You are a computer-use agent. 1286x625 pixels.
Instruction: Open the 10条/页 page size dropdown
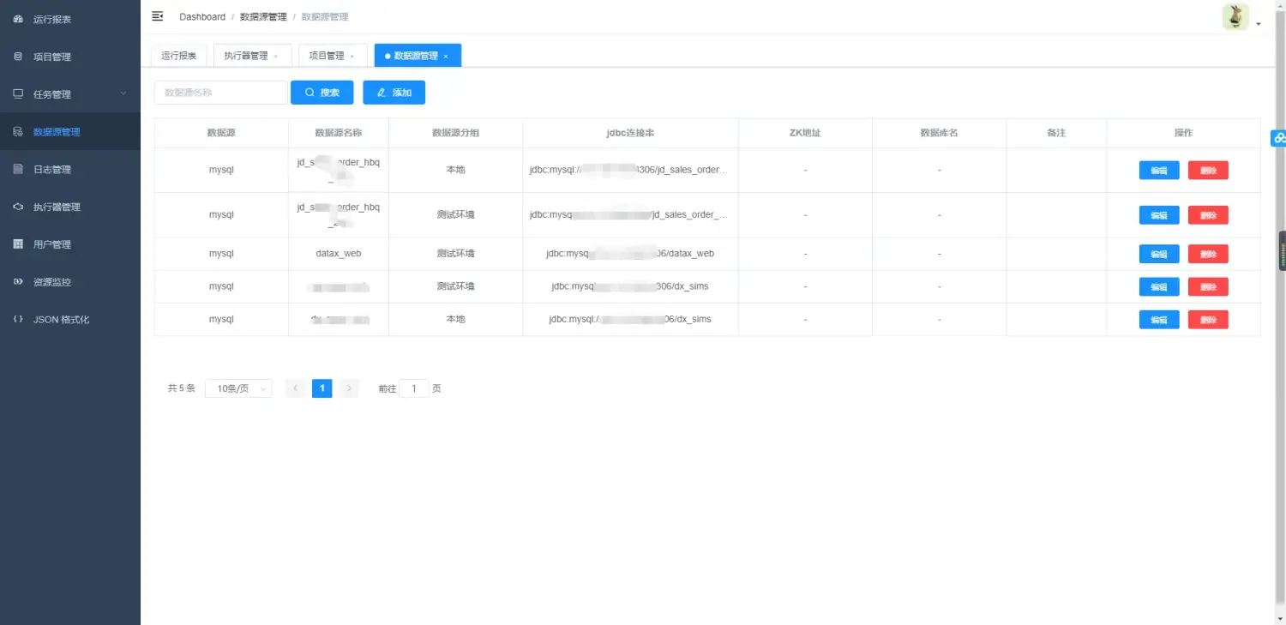237,388
